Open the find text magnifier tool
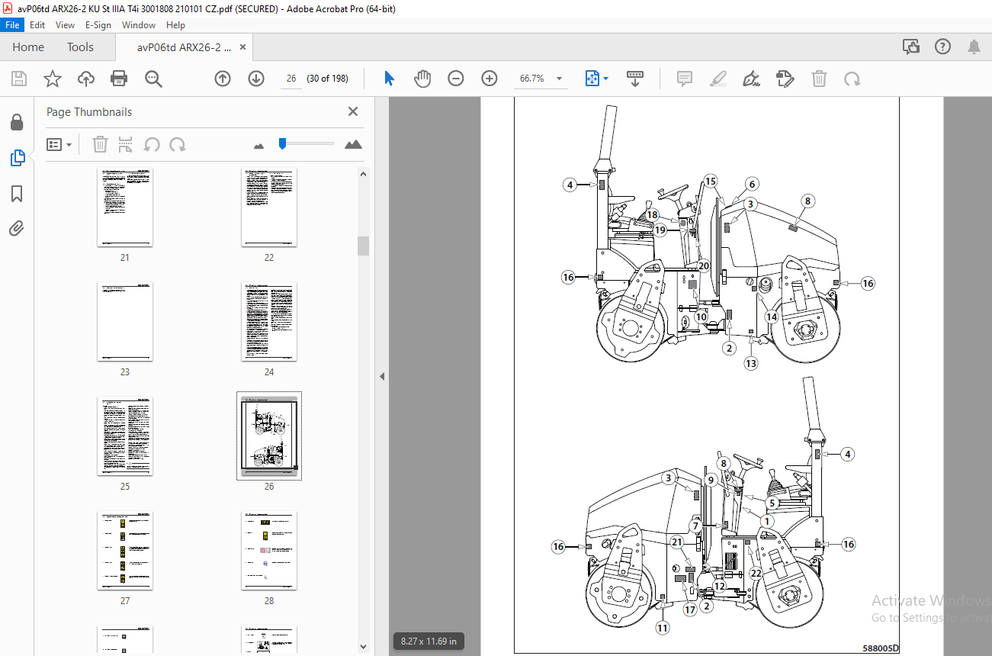Viewport: 992px width, 656px height. 153,79
